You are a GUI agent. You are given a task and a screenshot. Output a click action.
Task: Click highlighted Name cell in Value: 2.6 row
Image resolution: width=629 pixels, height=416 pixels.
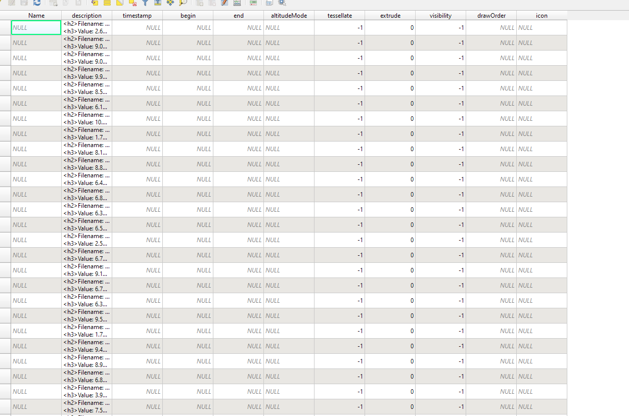36,27
